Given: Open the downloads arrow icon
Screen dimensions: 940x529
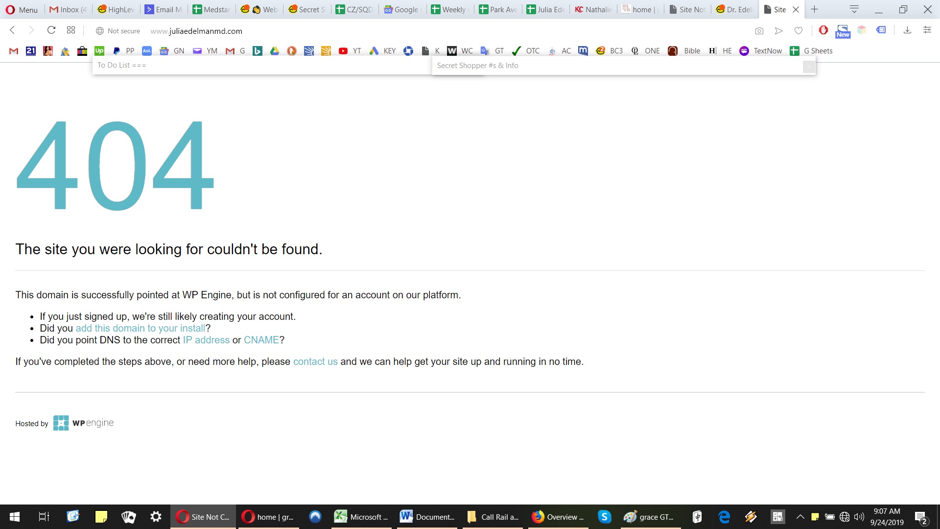Looking at the screenshot, I should click(x=907, y=30).
